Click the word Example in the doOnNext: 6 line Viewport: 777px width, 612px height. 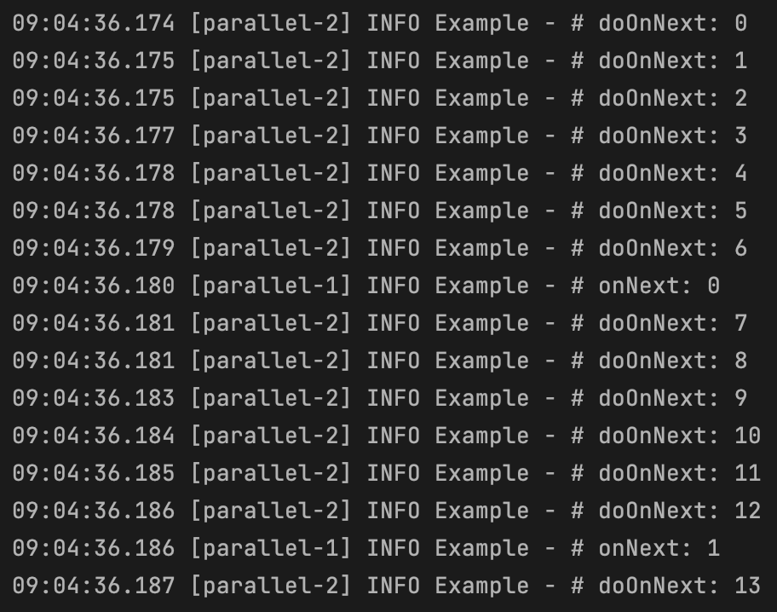tap(481, 249)
